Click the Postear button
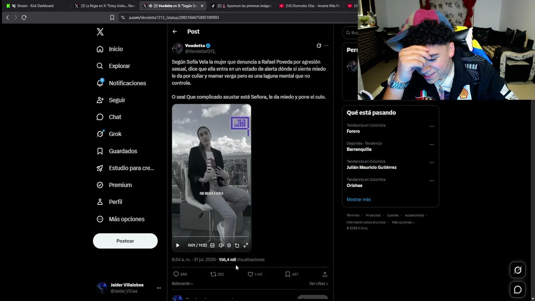Image resolution: width=535 pixels, height=301 pixels. coord(125,241)
